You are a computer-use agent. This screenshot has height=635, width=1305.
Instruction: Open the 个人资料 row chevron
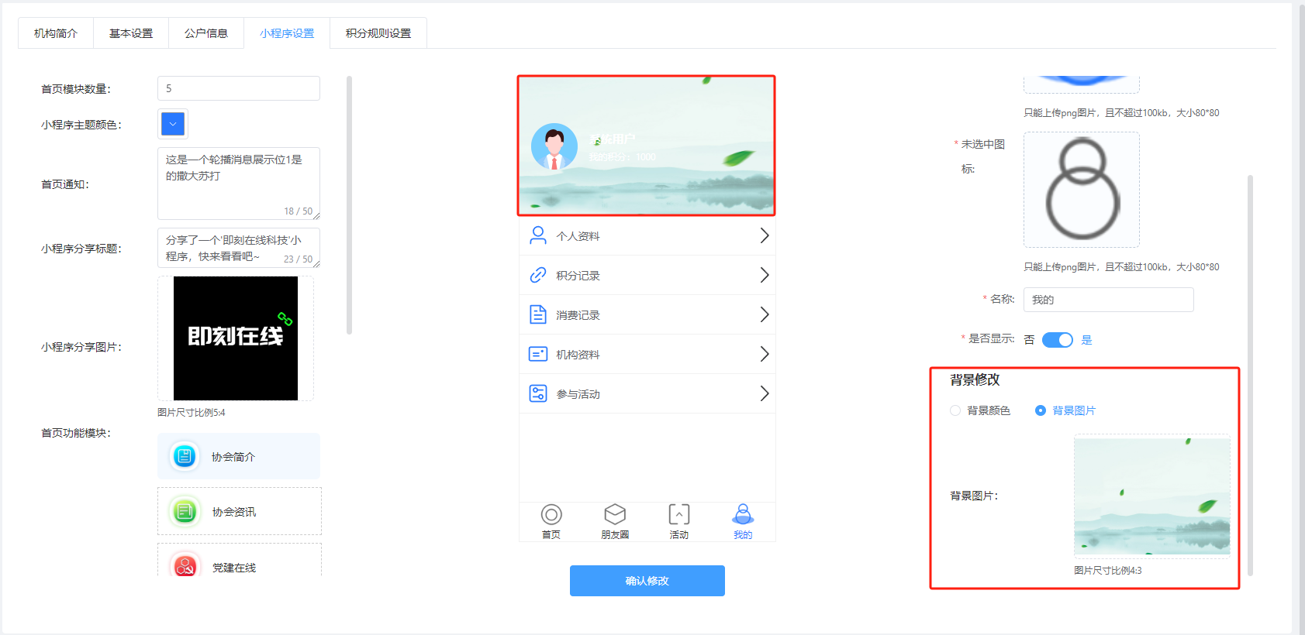pos(764,236)
